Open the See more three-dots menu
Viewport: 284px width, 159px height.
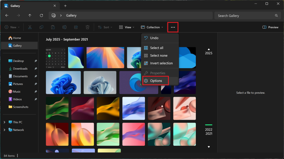pos(173,27)
